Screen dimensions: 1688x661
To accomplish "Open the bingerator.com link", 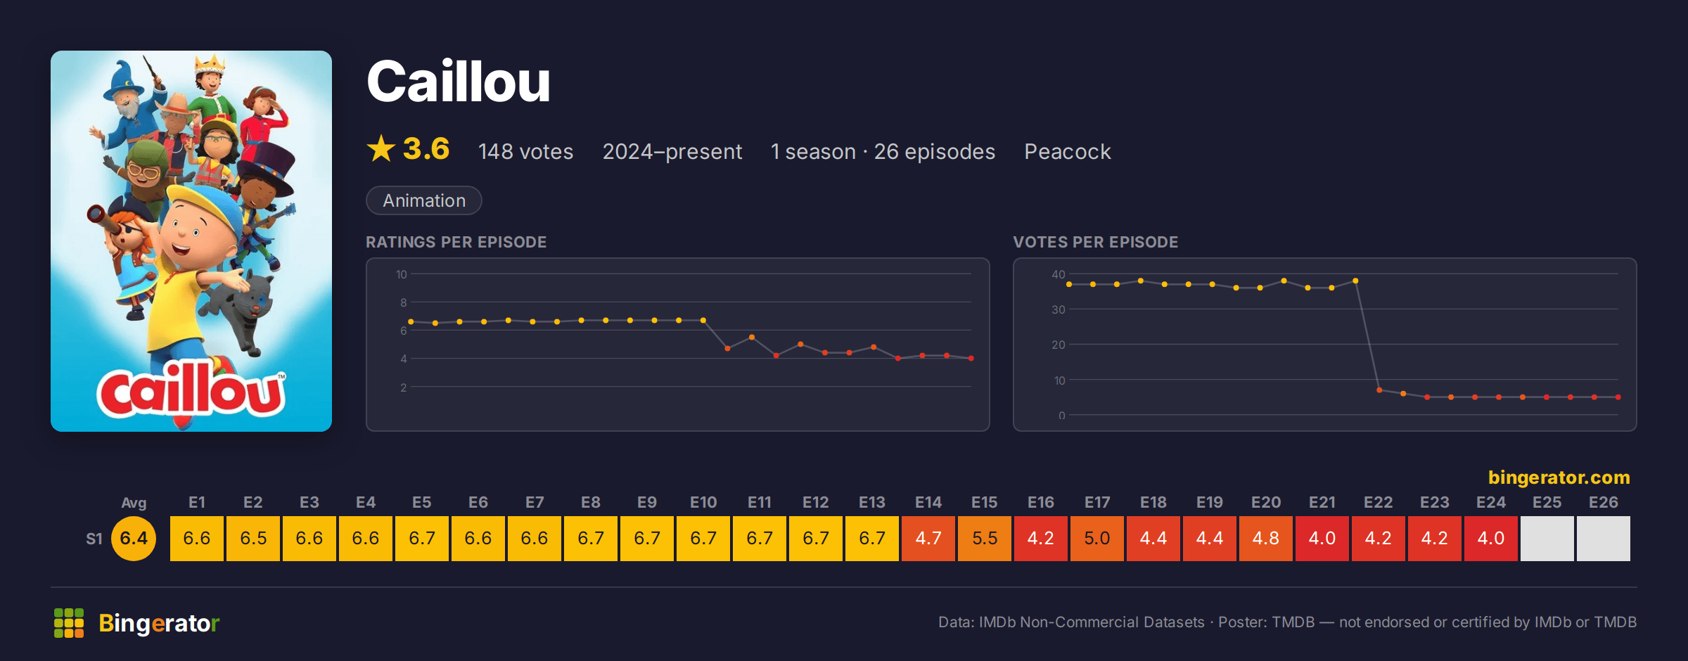I will [1559, 477].
